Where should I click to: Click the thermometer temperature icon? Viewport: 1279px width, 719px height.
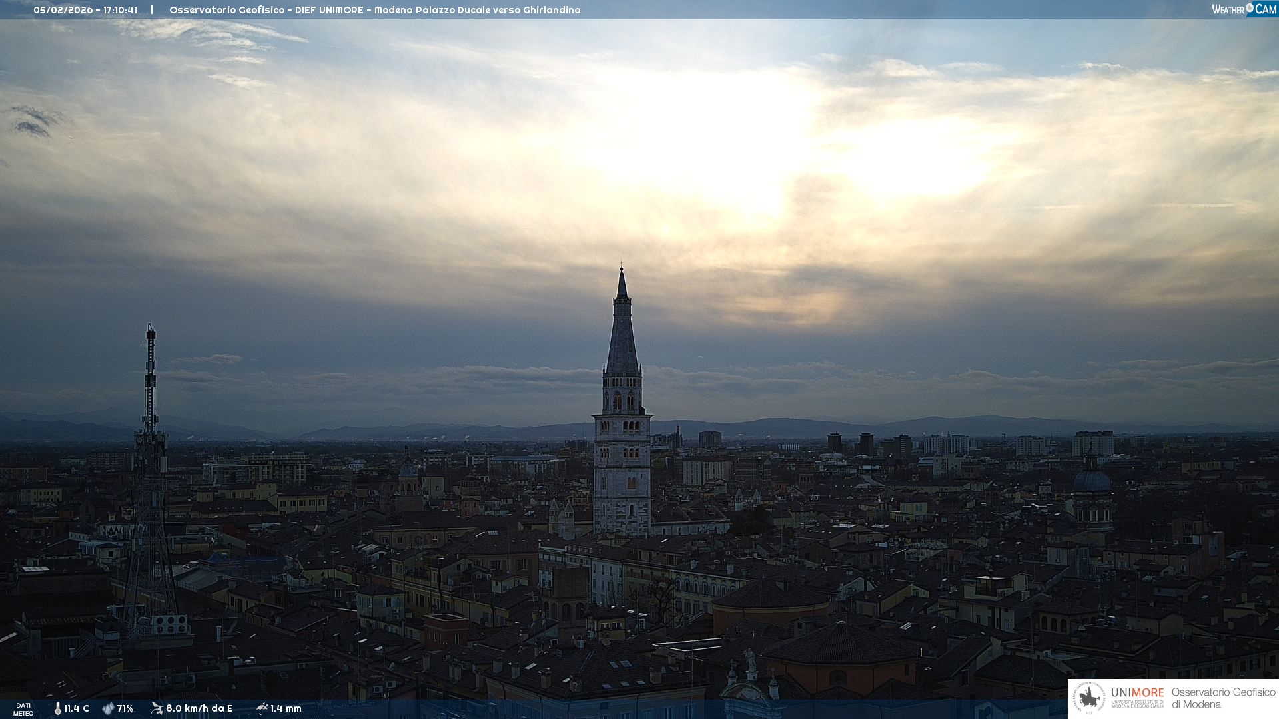pyautogui.click(x=58, y=708)
